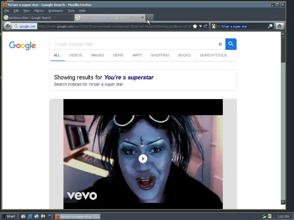Viewport: 294px width, 220px height.
Task: Open the Bookmarks menu
Action: pos(56,11)
